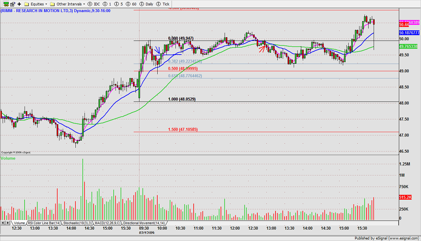Switch to the Daily interval
The image size is (421, 241).
[147, 4]
